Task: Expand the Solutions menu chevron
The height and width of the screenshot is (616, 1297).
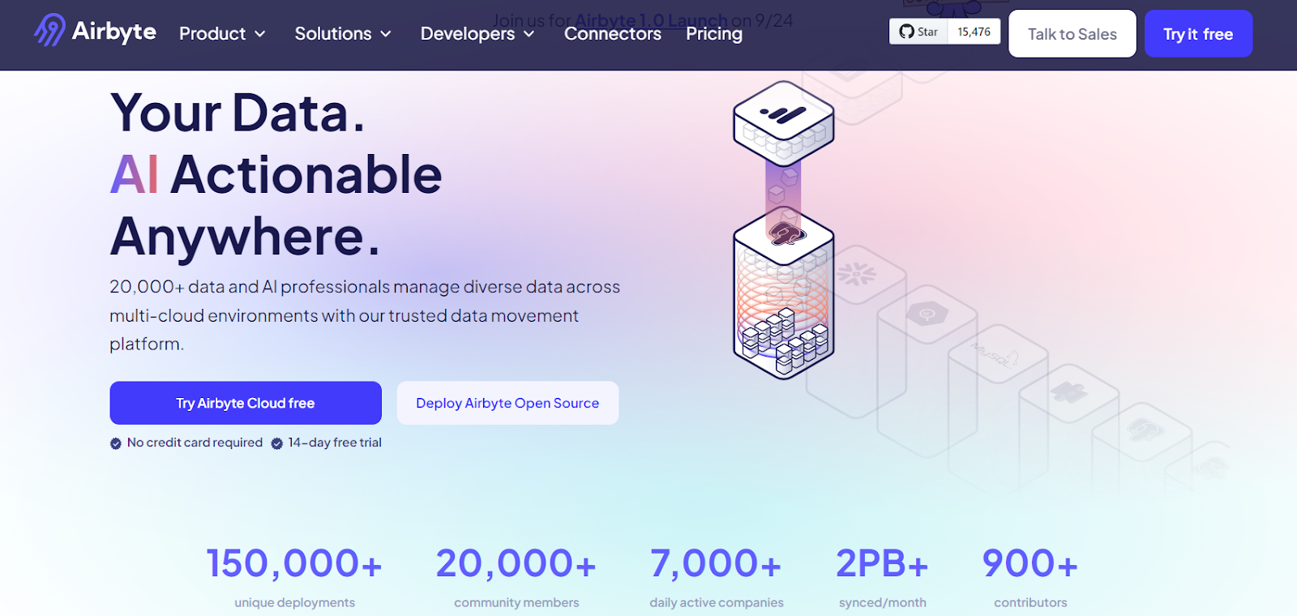Action: 386,34
